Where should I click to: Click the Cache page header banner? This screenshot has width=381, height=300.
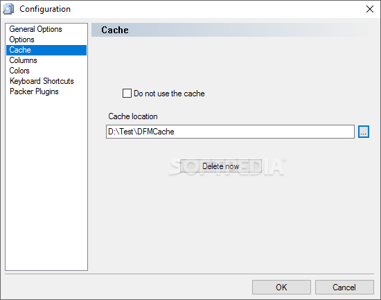pos(230,30)
